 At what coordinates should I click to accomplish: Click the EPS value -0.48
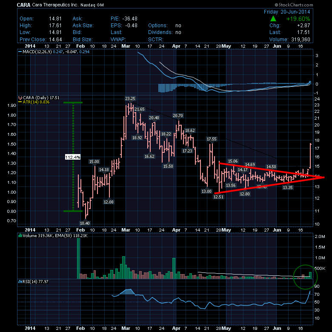(x=131, y=26)
